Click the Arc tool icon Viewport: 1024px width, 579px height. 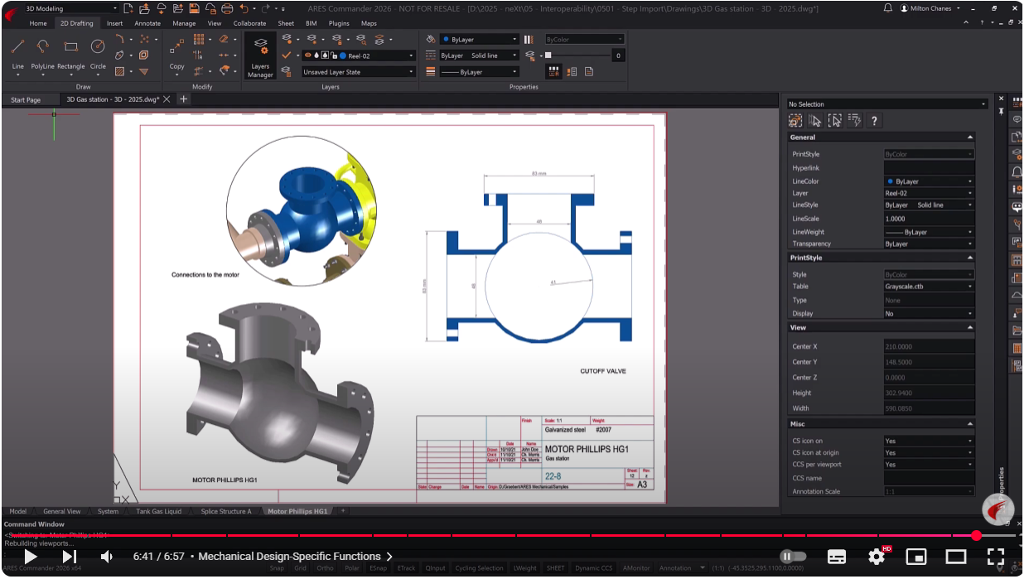pyautogui.click(x=120, y=39)
